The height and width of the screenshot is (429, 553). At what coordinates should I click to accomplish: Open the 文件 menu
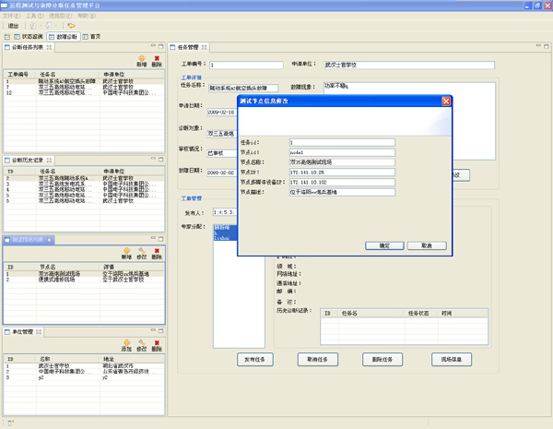(x=12, y=16)
